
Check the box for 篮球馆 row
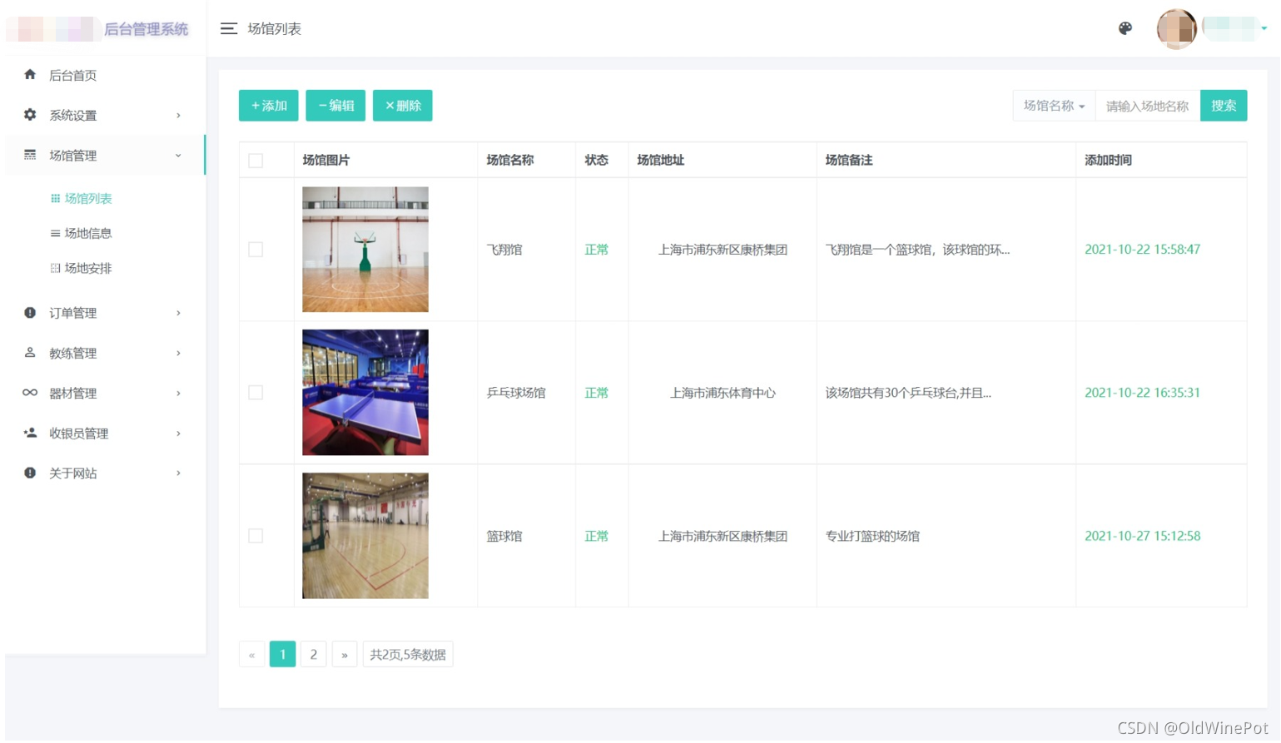coord(256,536)
